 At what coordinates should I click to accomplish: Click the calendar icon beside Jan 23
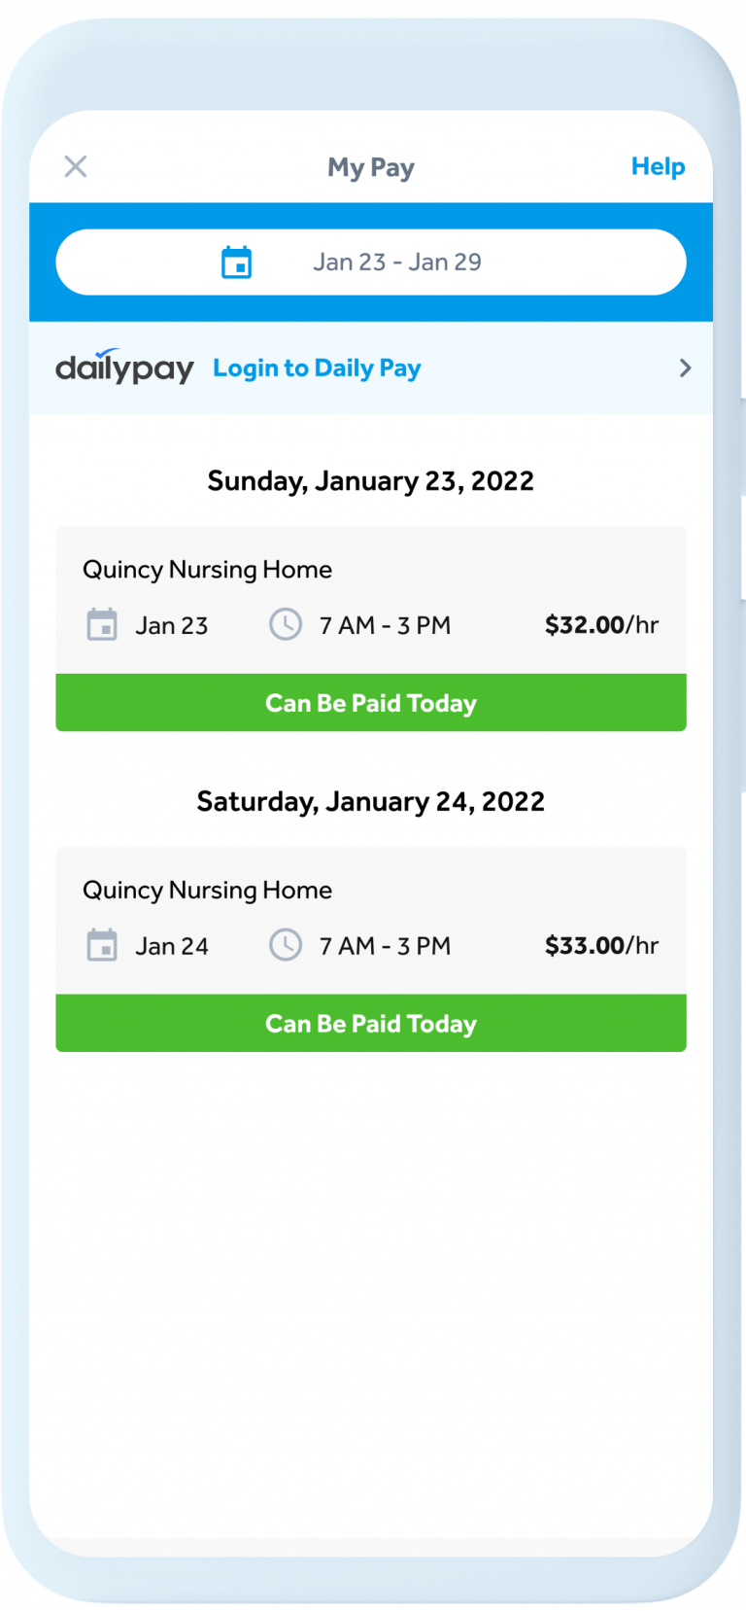(x=102, y=625)
